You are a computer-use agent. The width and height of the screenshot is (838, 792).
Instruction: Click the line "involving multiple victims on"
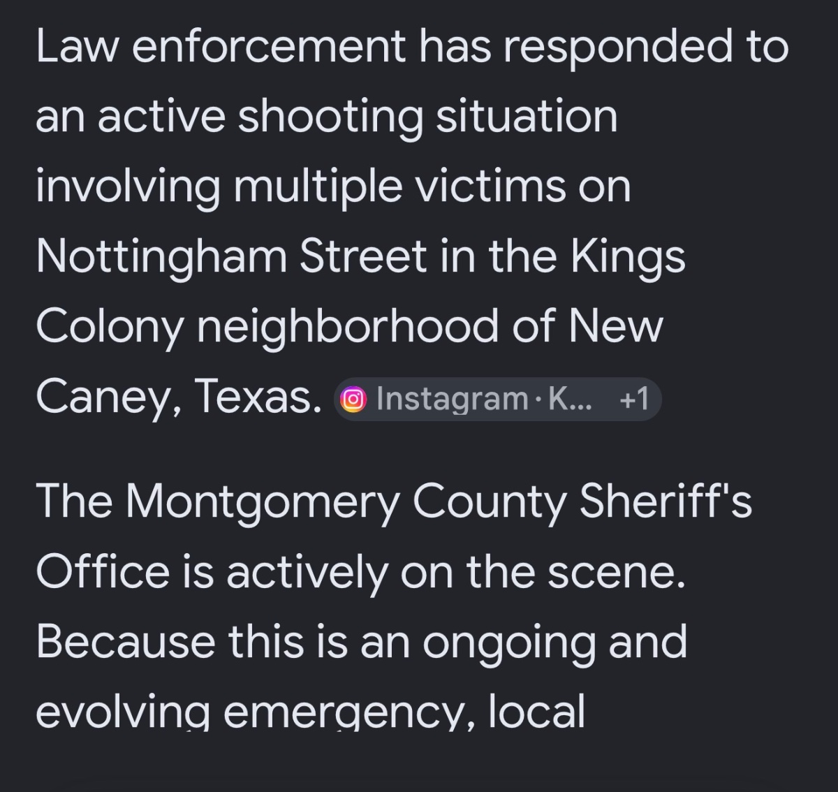(333, 187)
